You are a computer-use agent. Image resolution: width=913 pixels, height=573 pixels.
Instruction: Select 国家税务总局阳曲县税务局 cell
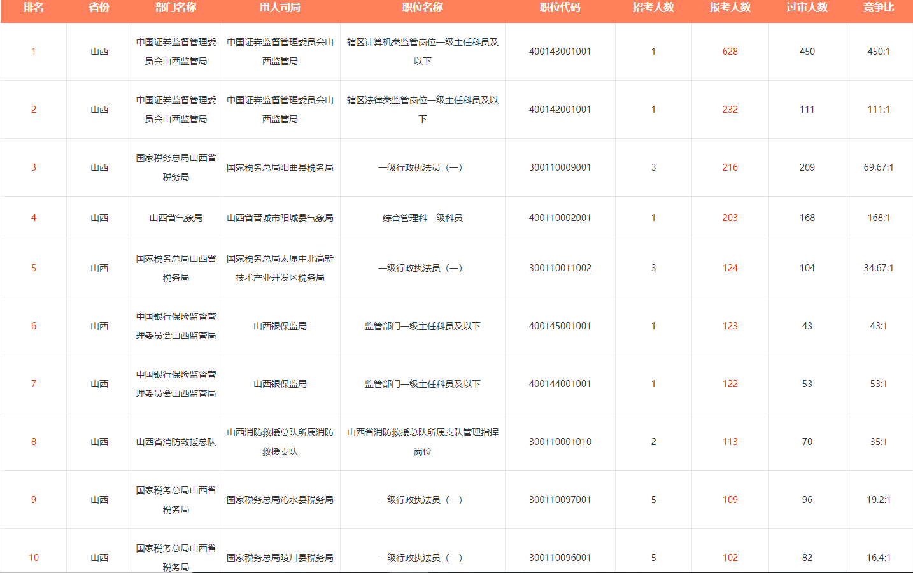pos(280,167)
